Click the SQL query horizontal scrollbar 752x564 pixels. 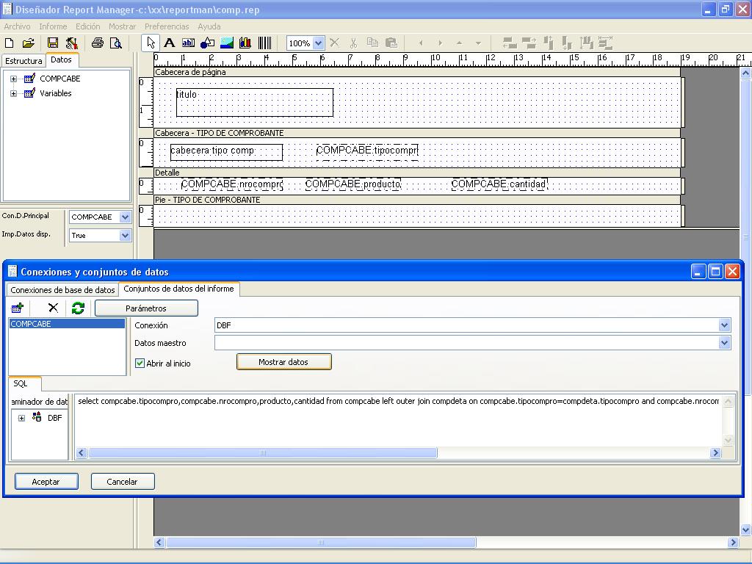(263, 453)
